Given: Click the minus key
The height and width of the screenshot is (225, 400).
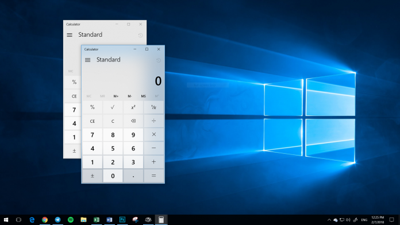Looking at the screenshot, I should tap(153, 148).
